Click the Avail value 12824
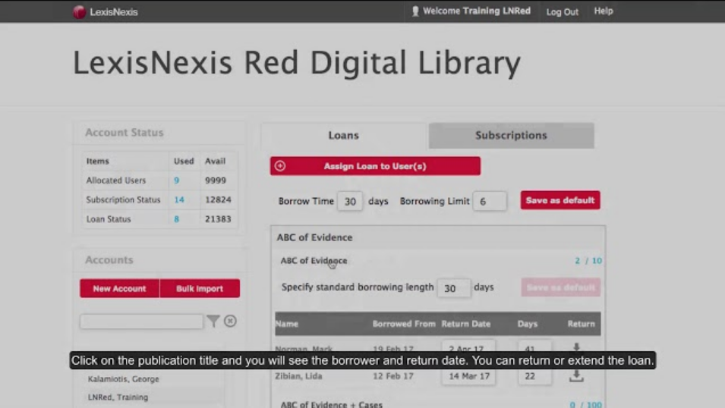Viewport: 725px width, 408px height. click(218, 199)
